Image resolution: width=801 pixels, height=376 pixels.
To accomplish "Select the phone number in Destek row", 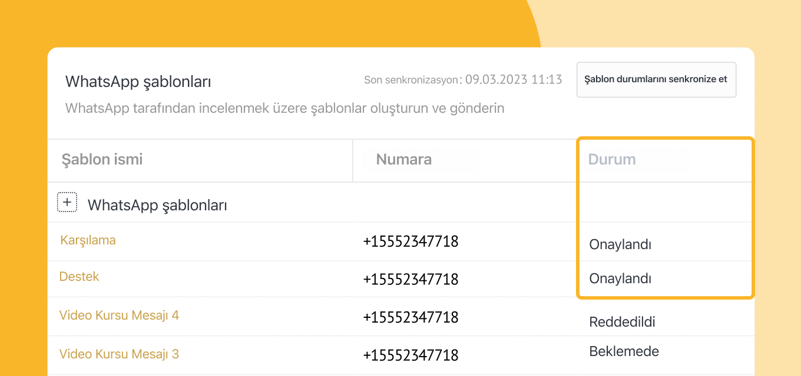I will [x=411, y=279].
